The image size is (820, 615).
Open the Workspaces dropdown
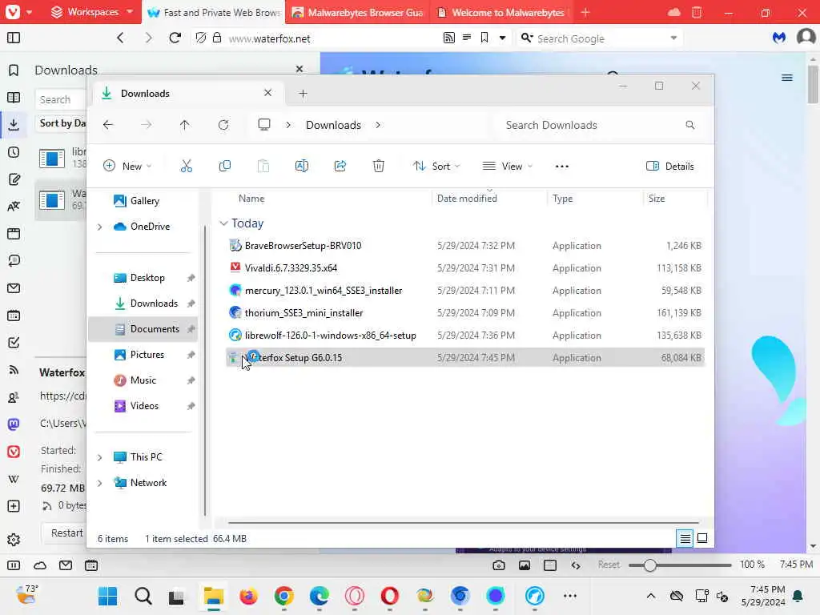click(92, 12)
